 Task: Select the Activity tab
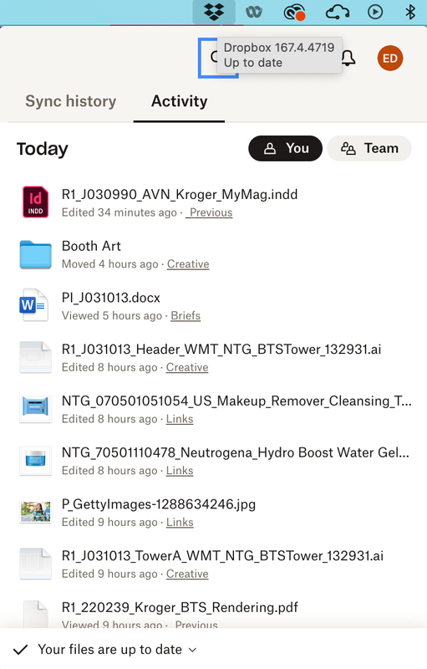180,101
